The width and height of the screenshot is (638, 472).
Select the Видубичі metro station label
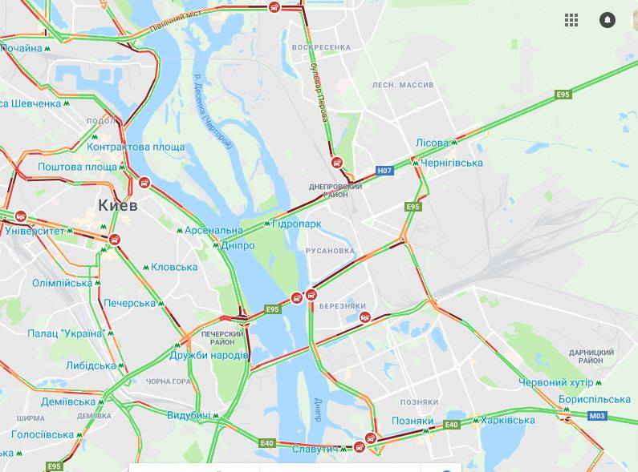(x=189, y=415)
